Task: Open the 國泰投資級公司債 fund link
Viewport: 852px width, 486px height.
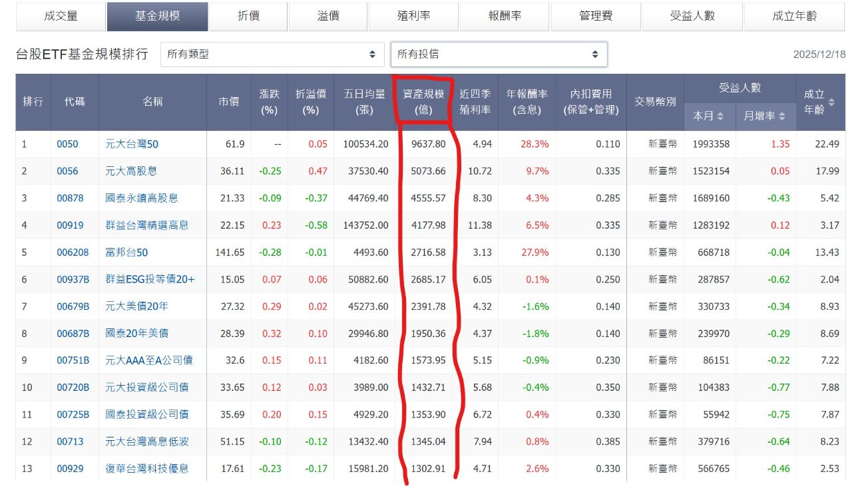Action: pyautogui.click(x=147, y=414)
